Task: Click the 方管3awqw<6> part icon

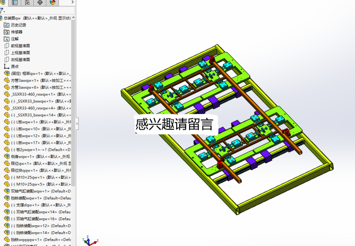Action: coord(6,87)
